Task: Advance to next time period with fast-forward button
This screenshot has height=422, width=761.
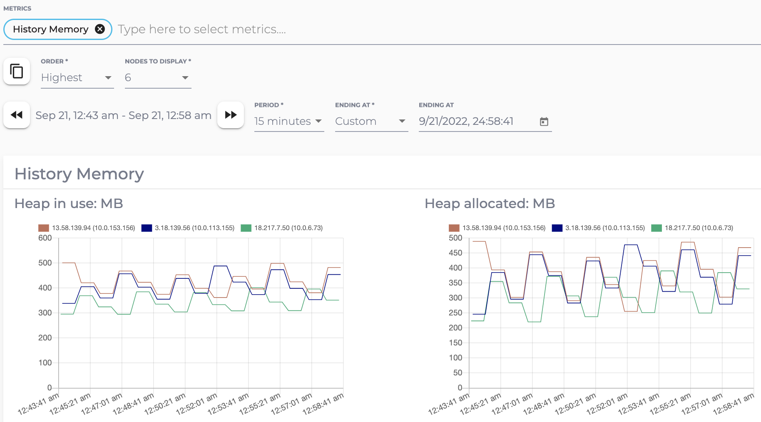Action: coord(231,115)
